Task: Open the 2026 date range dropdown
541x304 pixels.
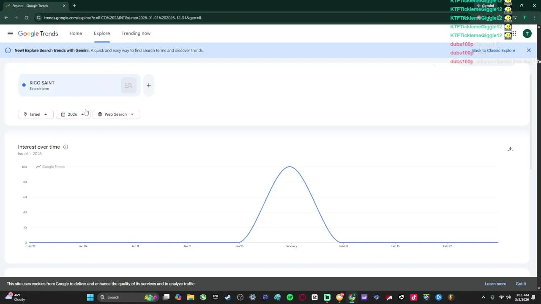Action: (x=72, y=114)
